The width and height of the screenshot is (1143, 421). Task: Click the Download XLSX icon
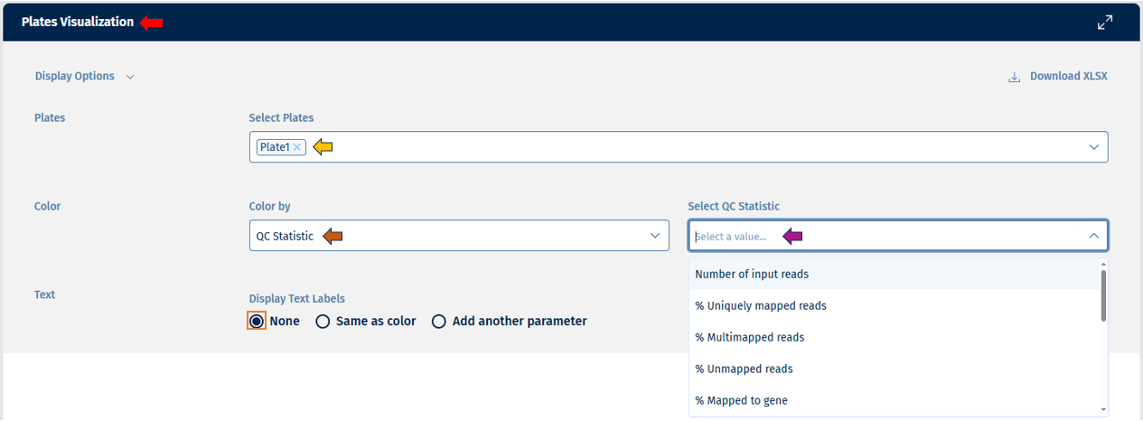(x=1015, y=77)
